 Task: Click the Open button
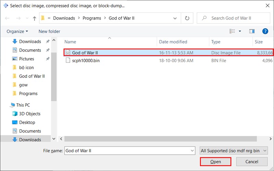(215, 162)
